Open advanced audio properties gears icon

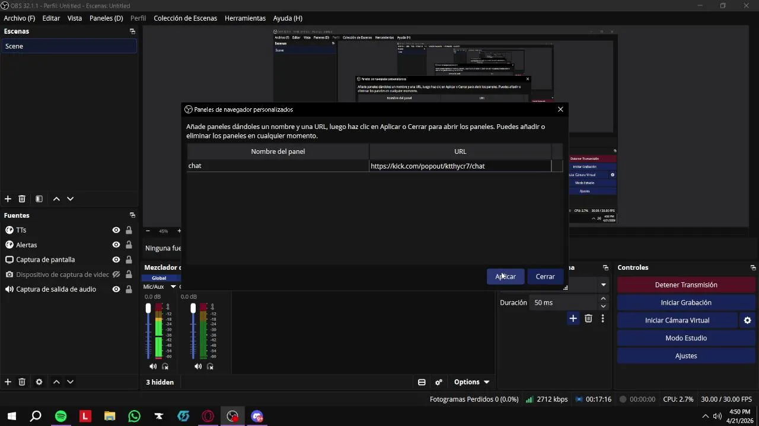pos(439,382)
